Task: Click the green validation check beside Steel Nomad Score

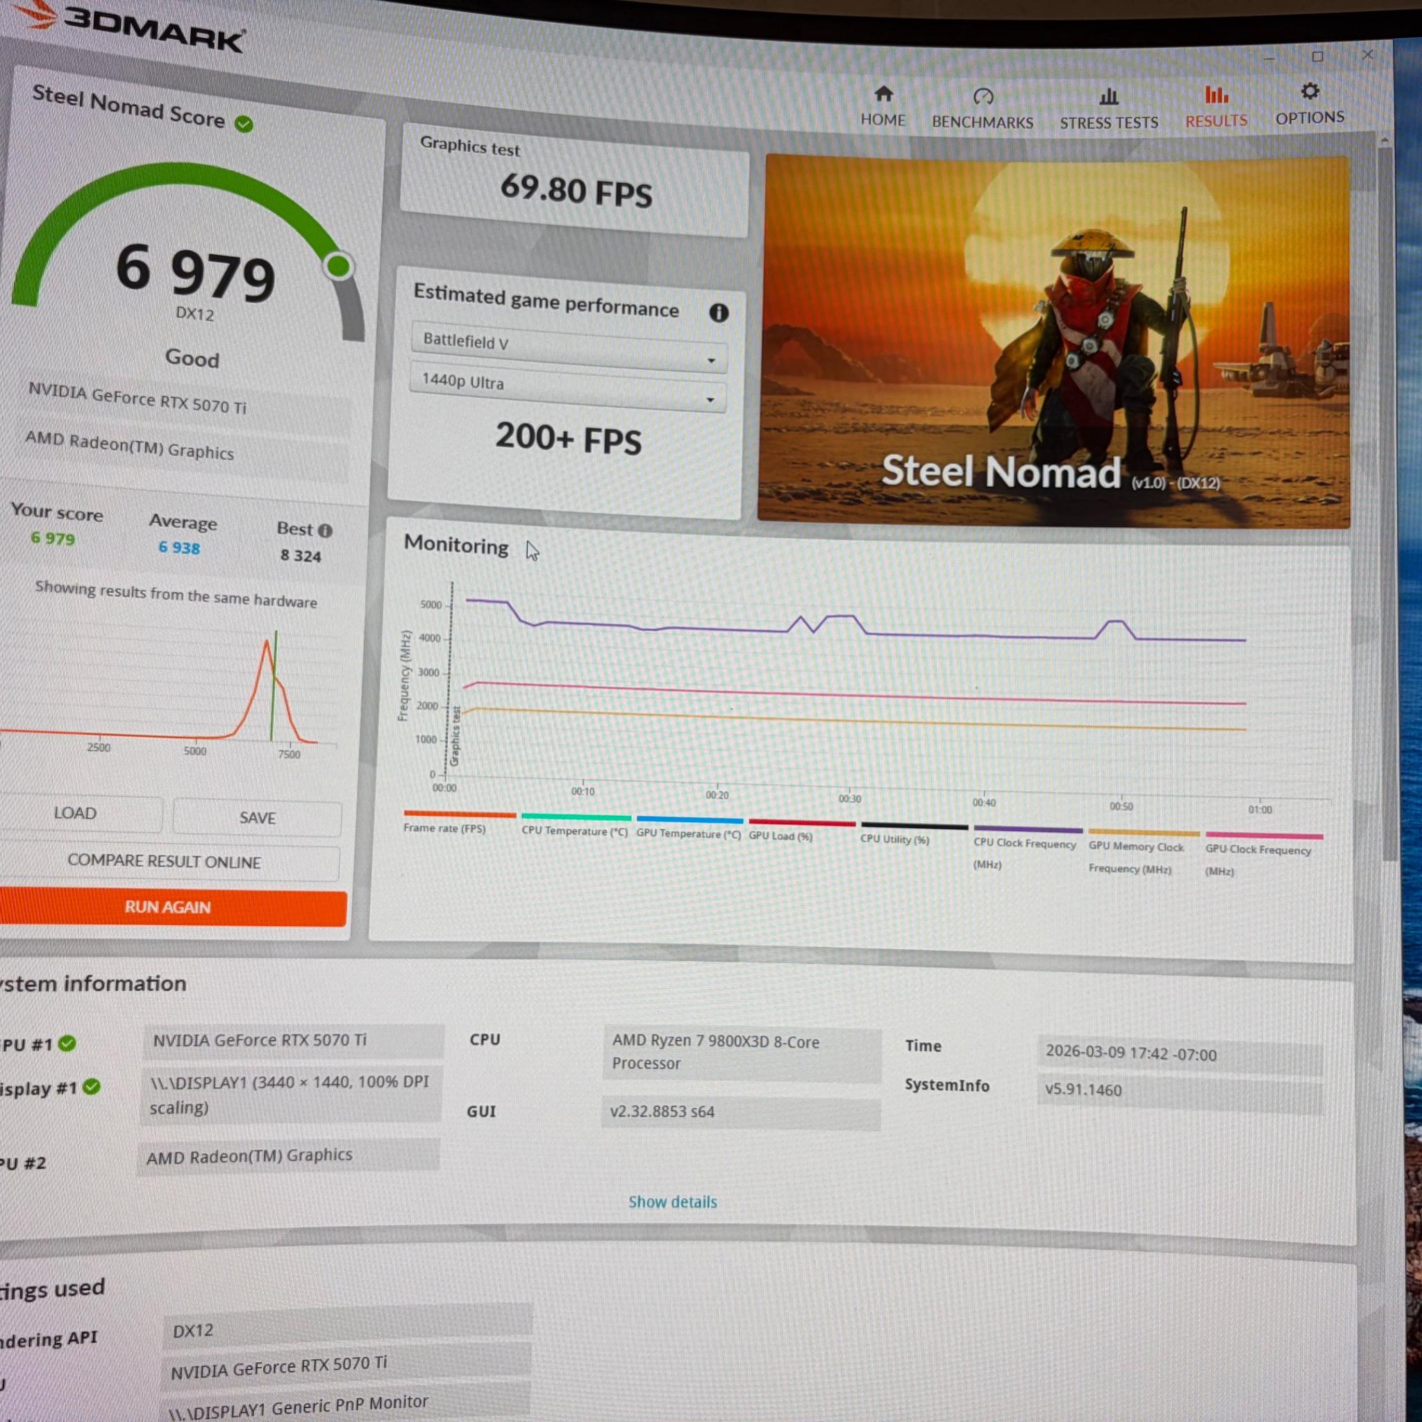Action: point(244,124)
